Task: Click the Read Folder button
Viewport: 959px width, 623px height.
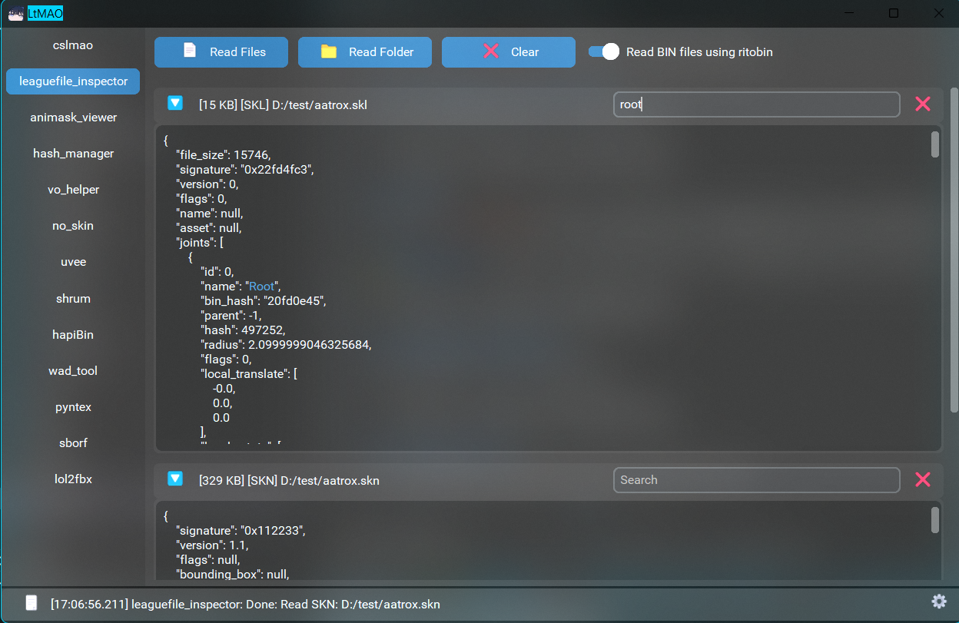Action: [x=365, y=52]
